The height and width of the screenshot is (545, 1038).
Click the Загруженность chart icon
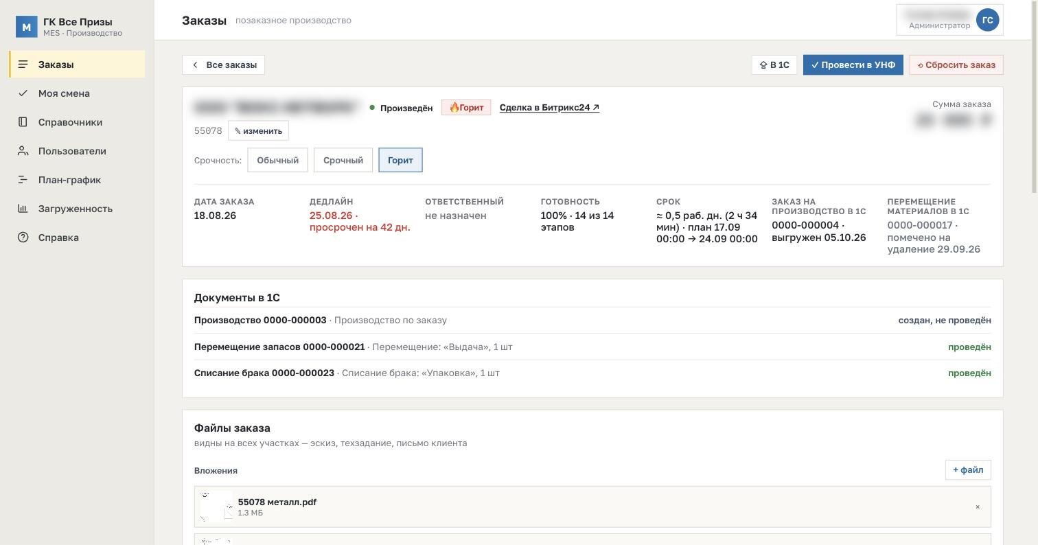click(23, 209)
